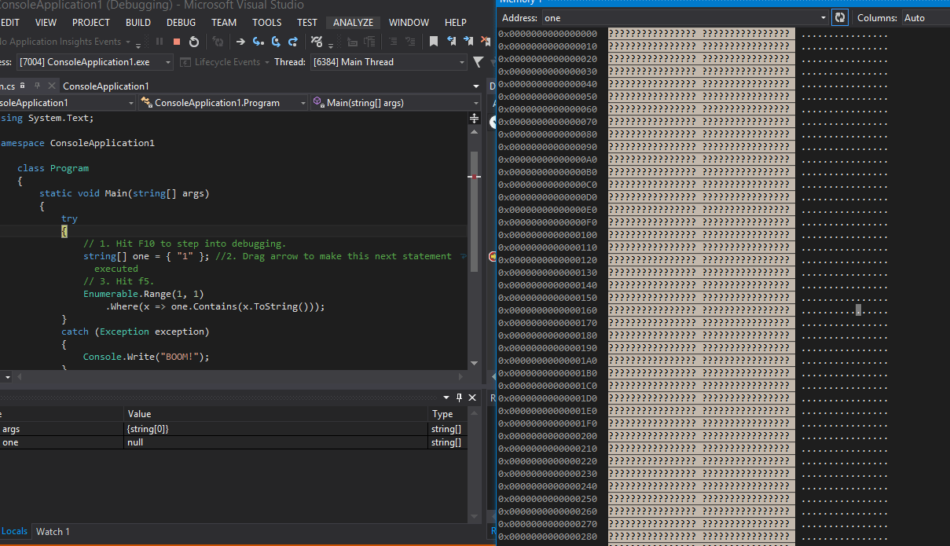Click the editor scroll up arrow

(474, 131)
